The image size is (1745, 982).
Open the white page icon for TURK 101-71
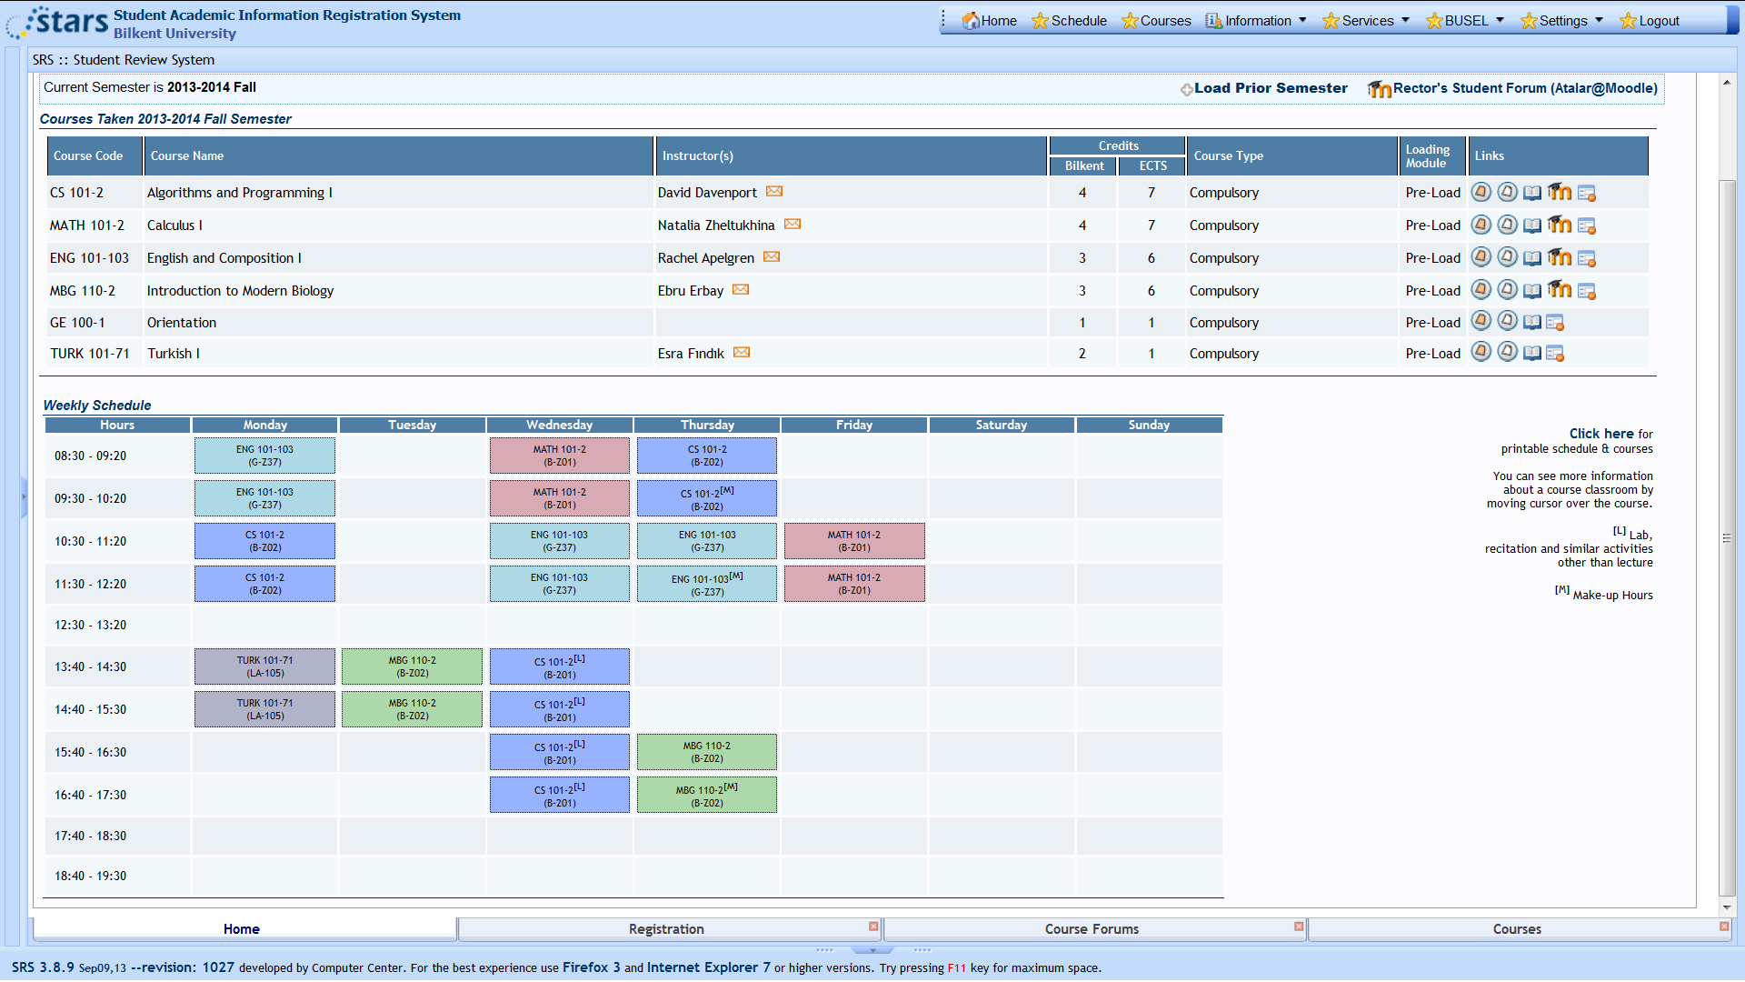tap(1507, 352)
